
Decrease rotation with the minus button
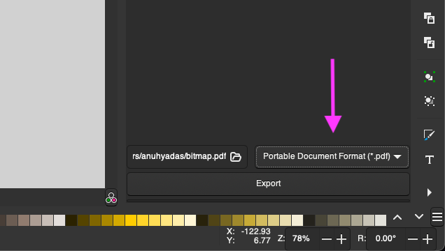413,239
